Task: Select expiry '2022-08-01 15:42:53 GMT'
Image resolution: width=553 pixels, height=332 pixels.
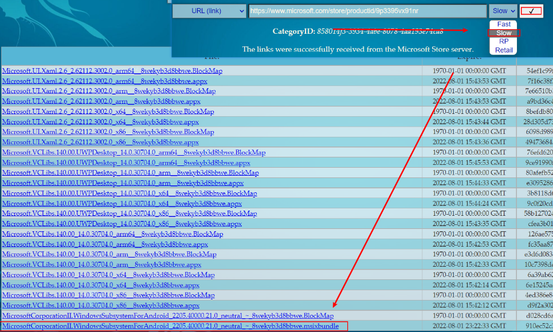Action: tap(469, 244)
